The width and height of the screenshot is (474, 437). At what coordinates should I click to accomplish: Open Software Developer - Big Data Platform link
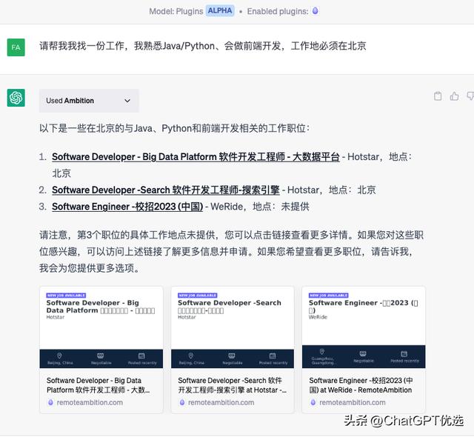(x=196, y=157)
